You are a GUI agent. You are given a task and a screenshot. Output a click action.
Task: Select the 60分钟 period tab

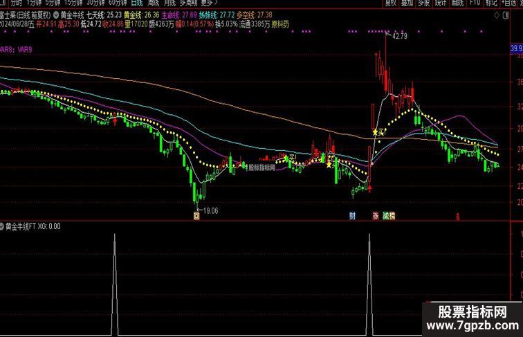coord(118,3)
